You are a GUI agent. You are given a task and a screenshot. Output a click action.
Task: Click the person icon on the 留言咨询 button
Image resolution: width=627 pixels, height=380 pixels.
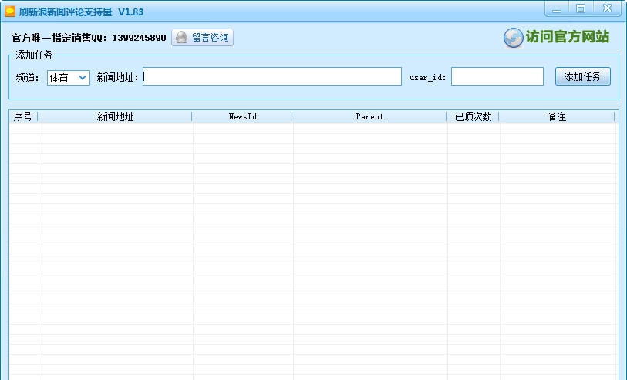[x=182, y=38]
